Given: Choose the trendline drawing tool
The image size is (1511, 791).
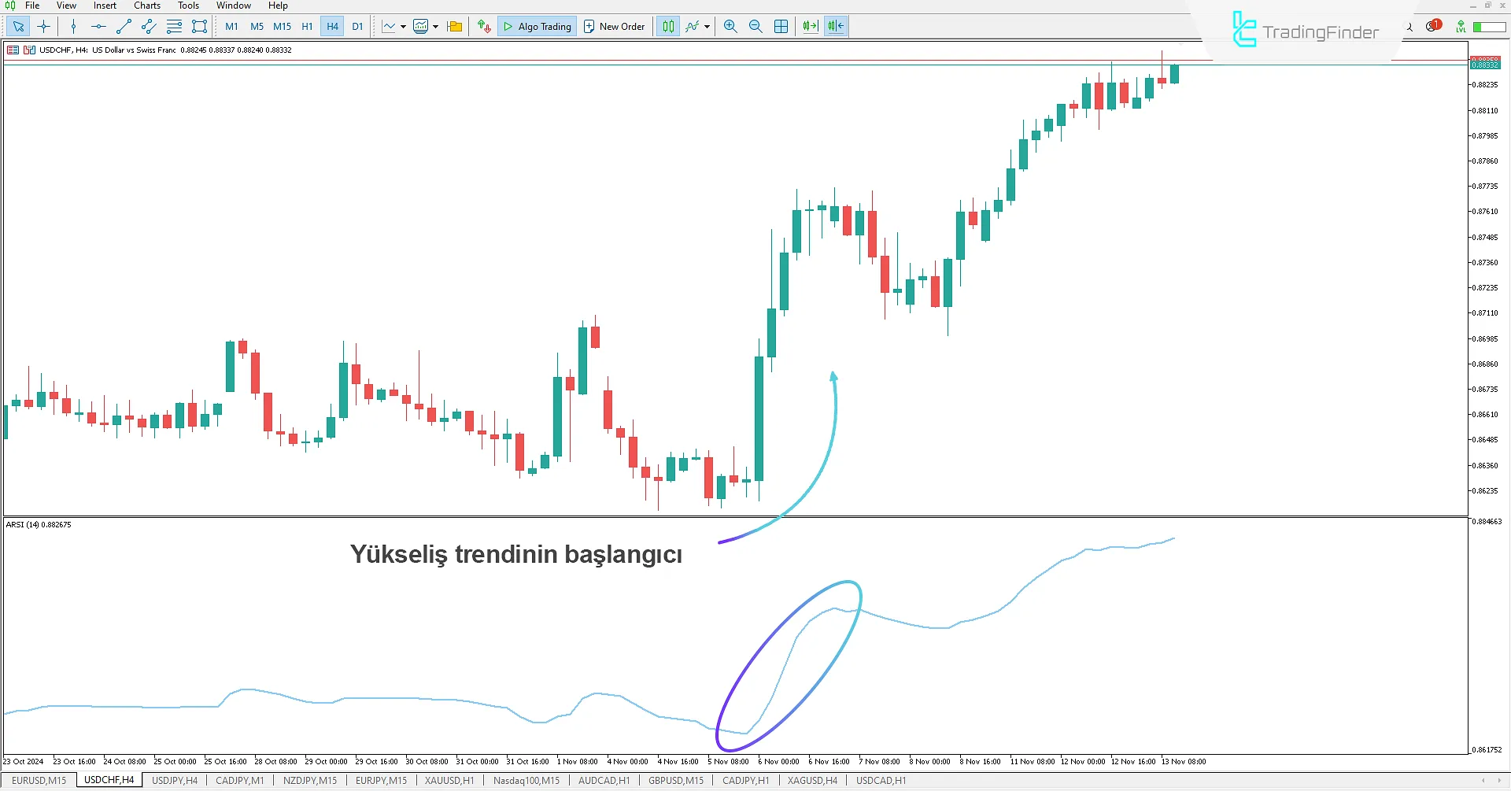Looking at the screenshot, I should pos(124,27).
